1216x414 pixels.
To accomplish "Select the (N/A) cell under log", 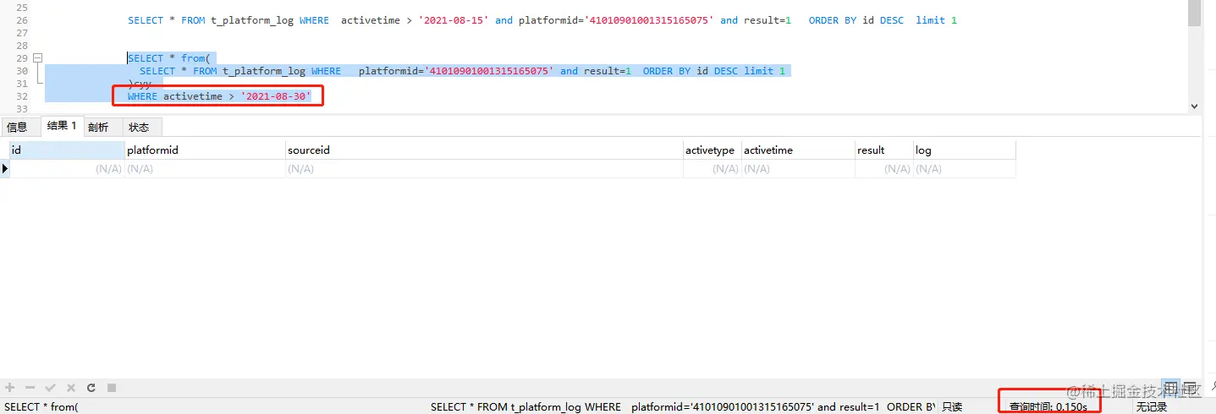I will coord(964,169).
